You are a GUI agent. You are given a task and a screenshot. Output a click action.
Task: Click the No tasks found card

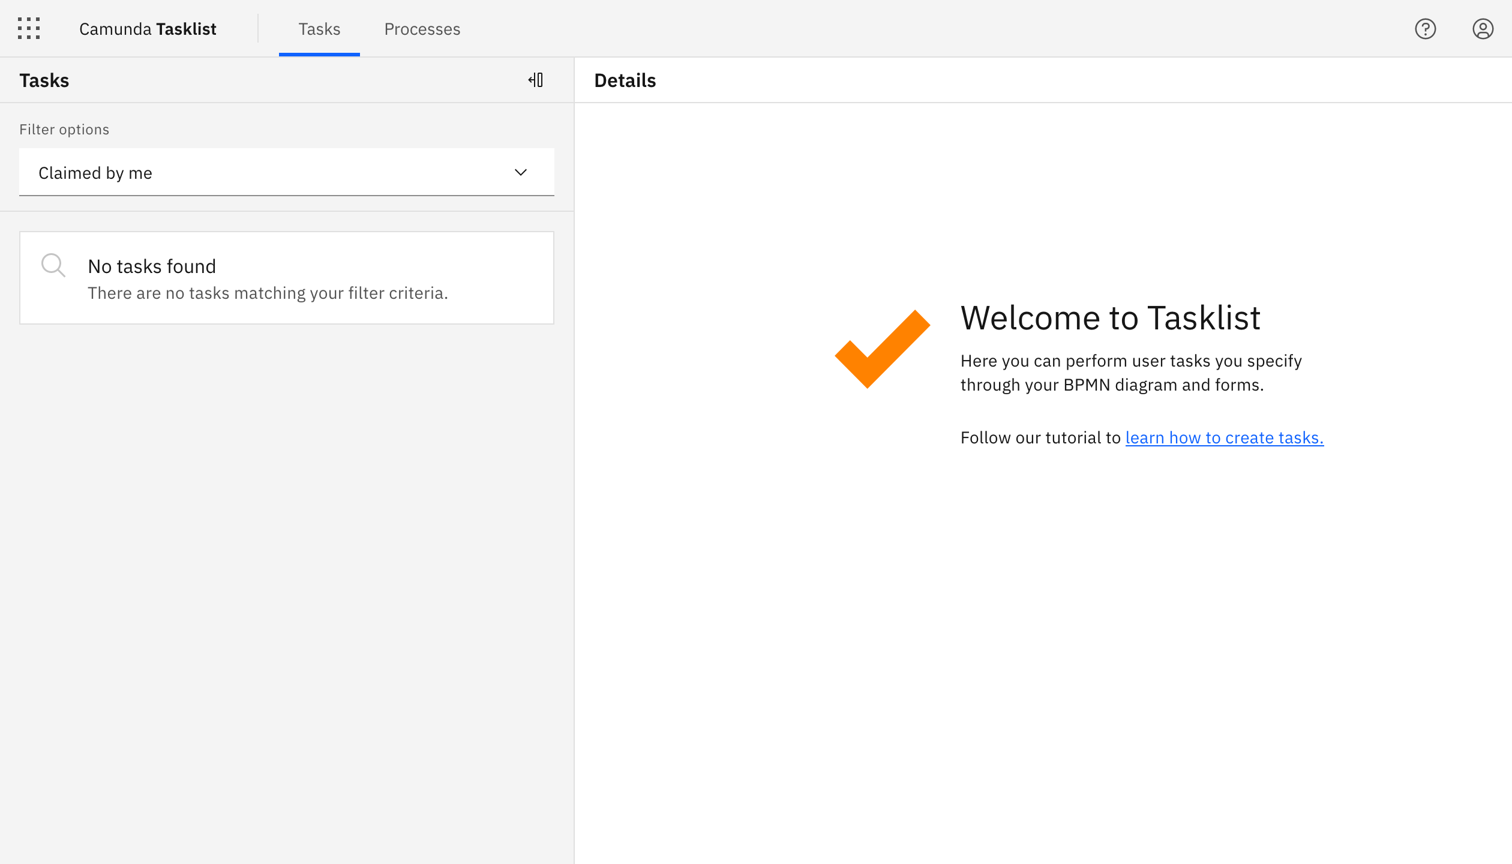coord(287,278)
